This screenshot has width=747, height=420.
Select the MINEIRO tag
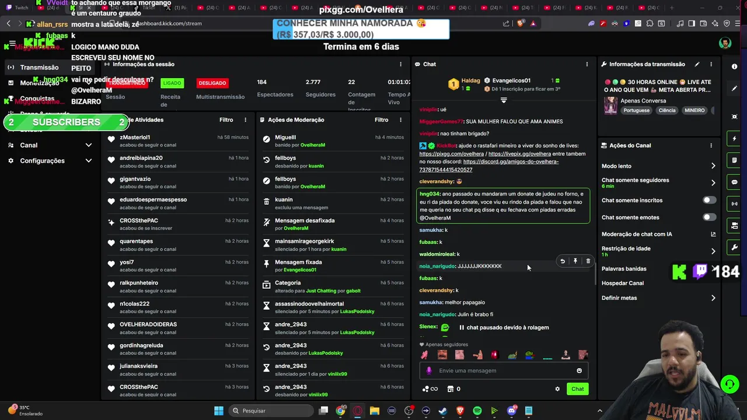(x=694, y=110)
